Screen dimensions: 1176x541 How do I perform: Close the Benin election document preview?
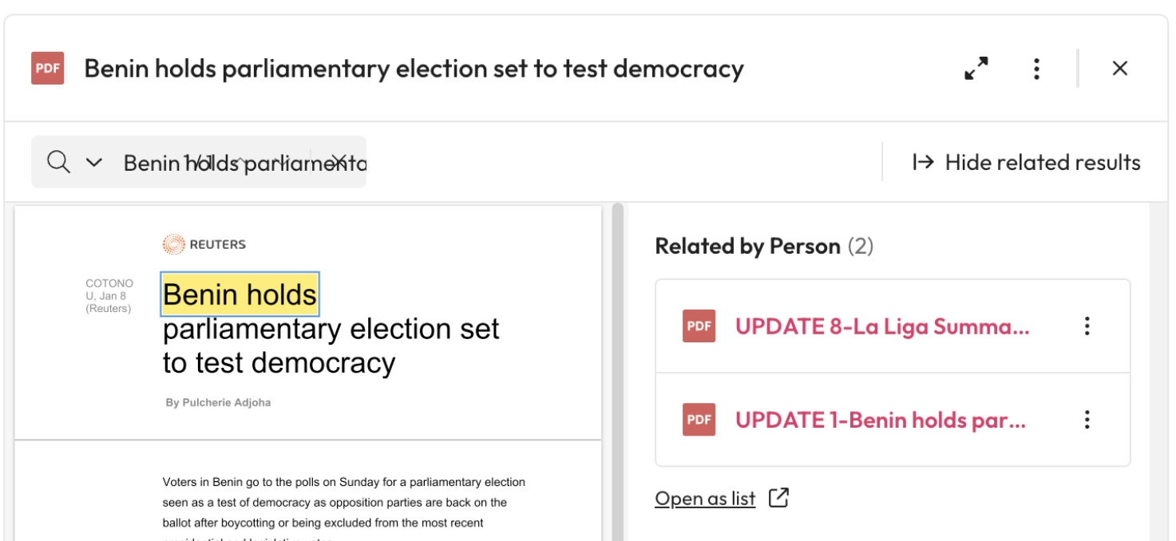point(1120,69)
